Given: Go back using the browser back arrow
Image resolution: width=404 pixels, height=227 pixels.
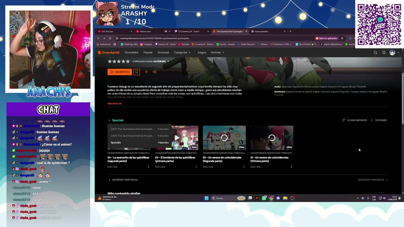Looking at the screenshot, I should click(98, 38).
